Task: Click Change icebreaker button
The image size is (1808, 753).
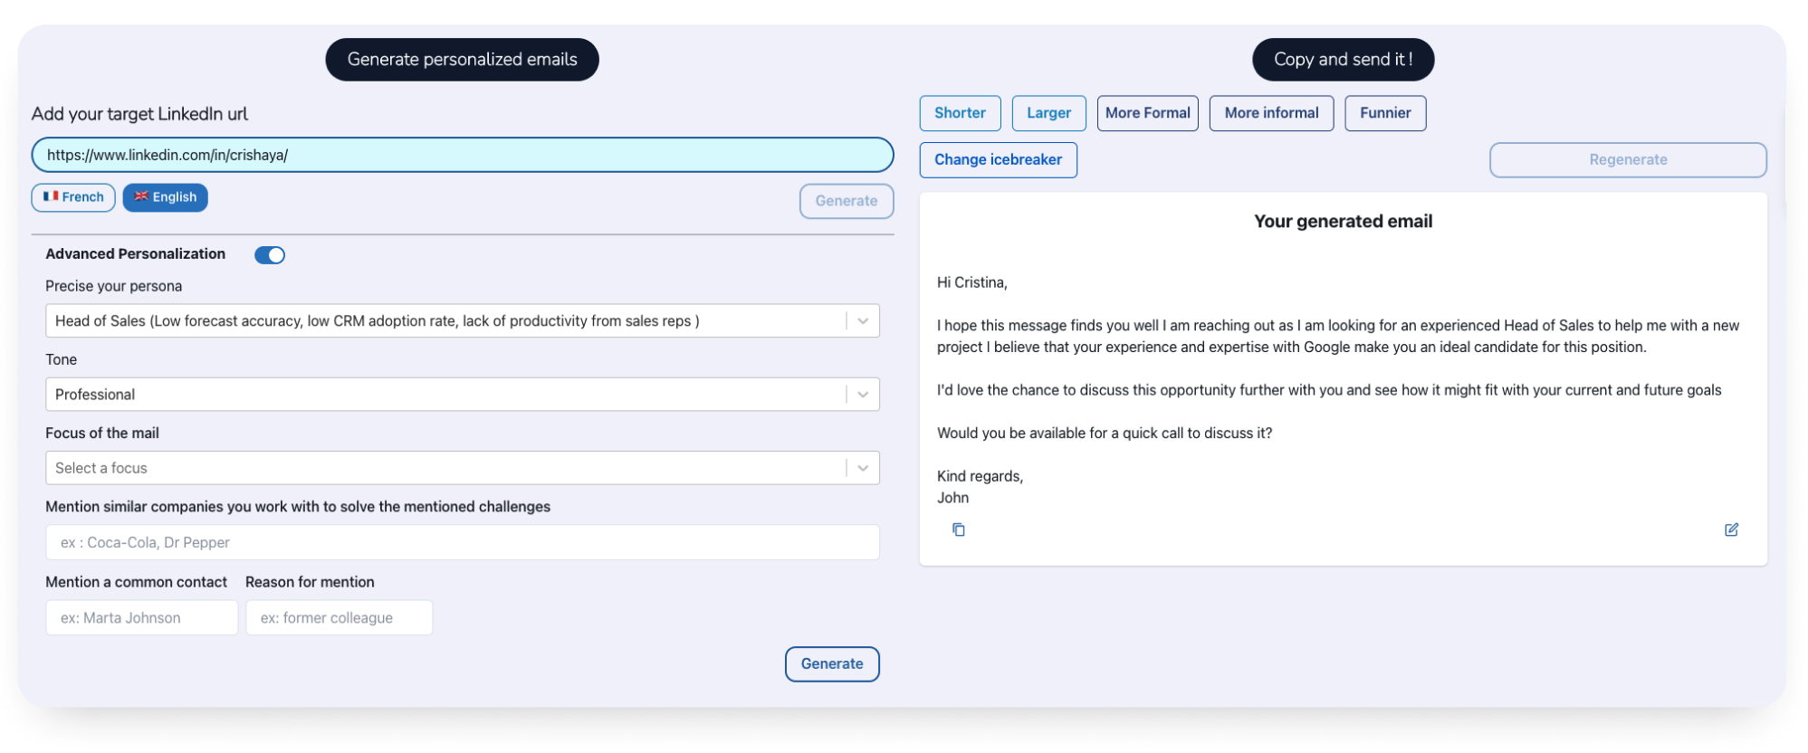Action: (x=998, y=160)
